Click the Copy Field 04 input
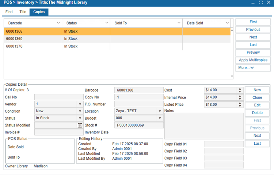Viewport: 274px width, 175px height. pos(224,165)
